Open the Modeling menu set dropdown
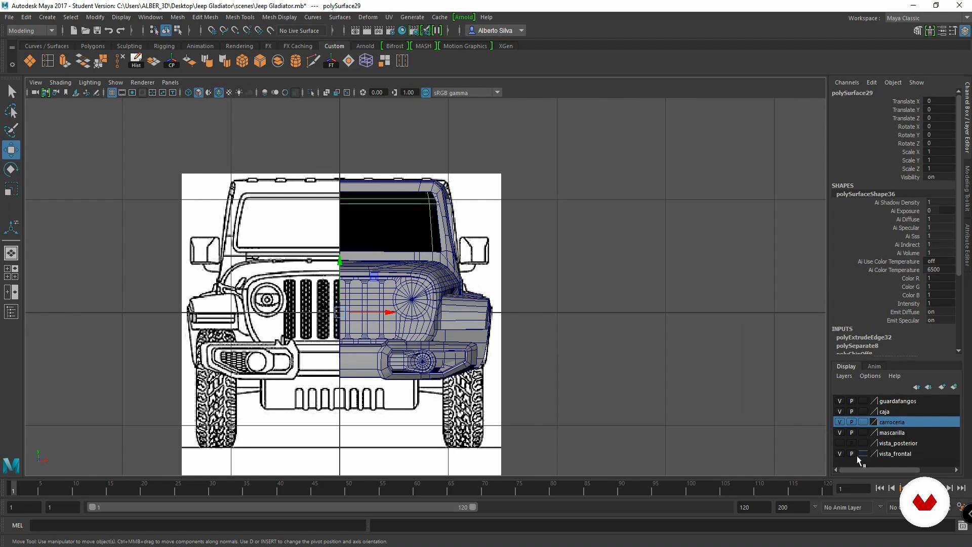The height and width of the screenshot is (547, 972). point(31,30)
